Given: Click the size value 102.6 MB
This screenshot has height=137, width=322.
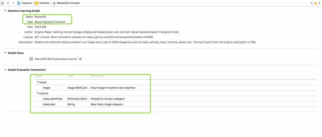Looking at the screenshot, I should tap(40, 27).
